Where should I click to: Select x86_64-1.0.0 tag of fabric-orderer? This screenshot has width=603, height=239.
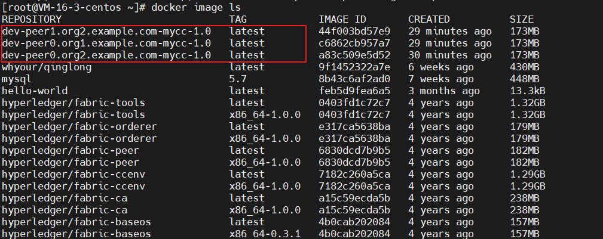[265, 139]
